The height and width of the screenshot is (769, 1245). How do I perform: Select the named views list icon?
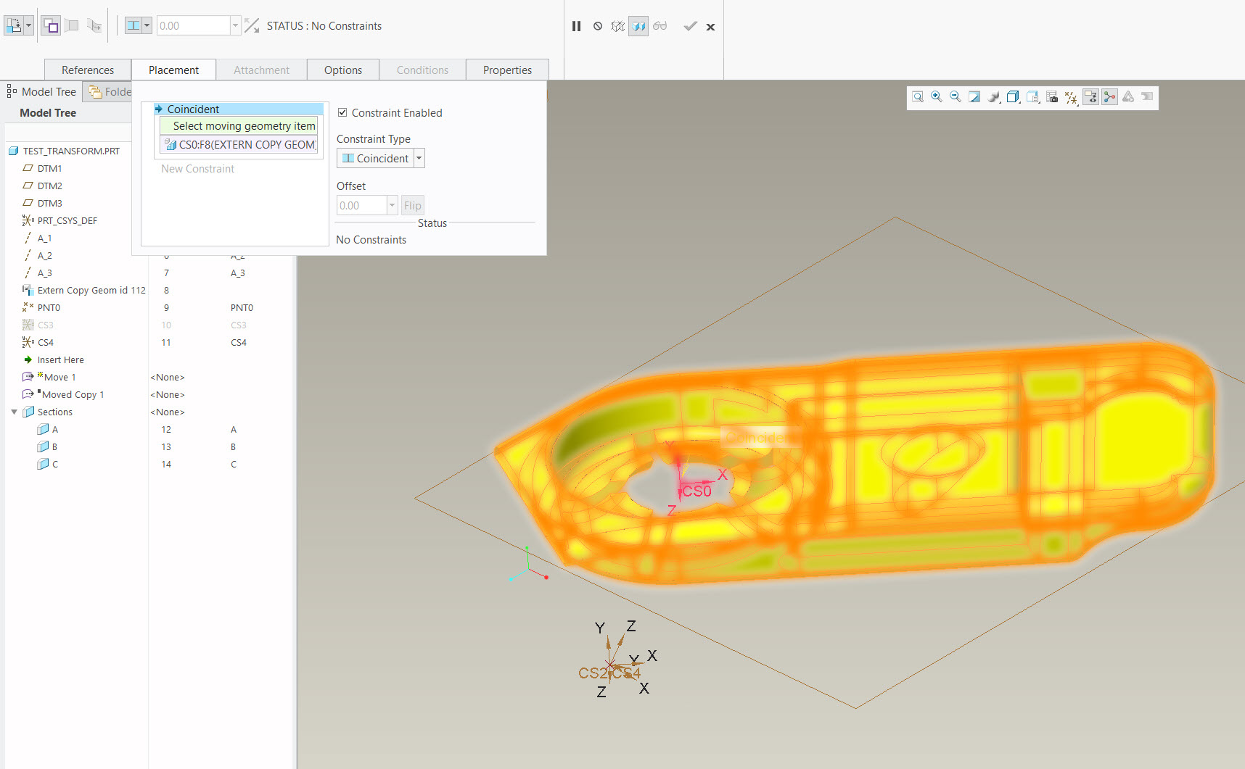click(1033, 96)
